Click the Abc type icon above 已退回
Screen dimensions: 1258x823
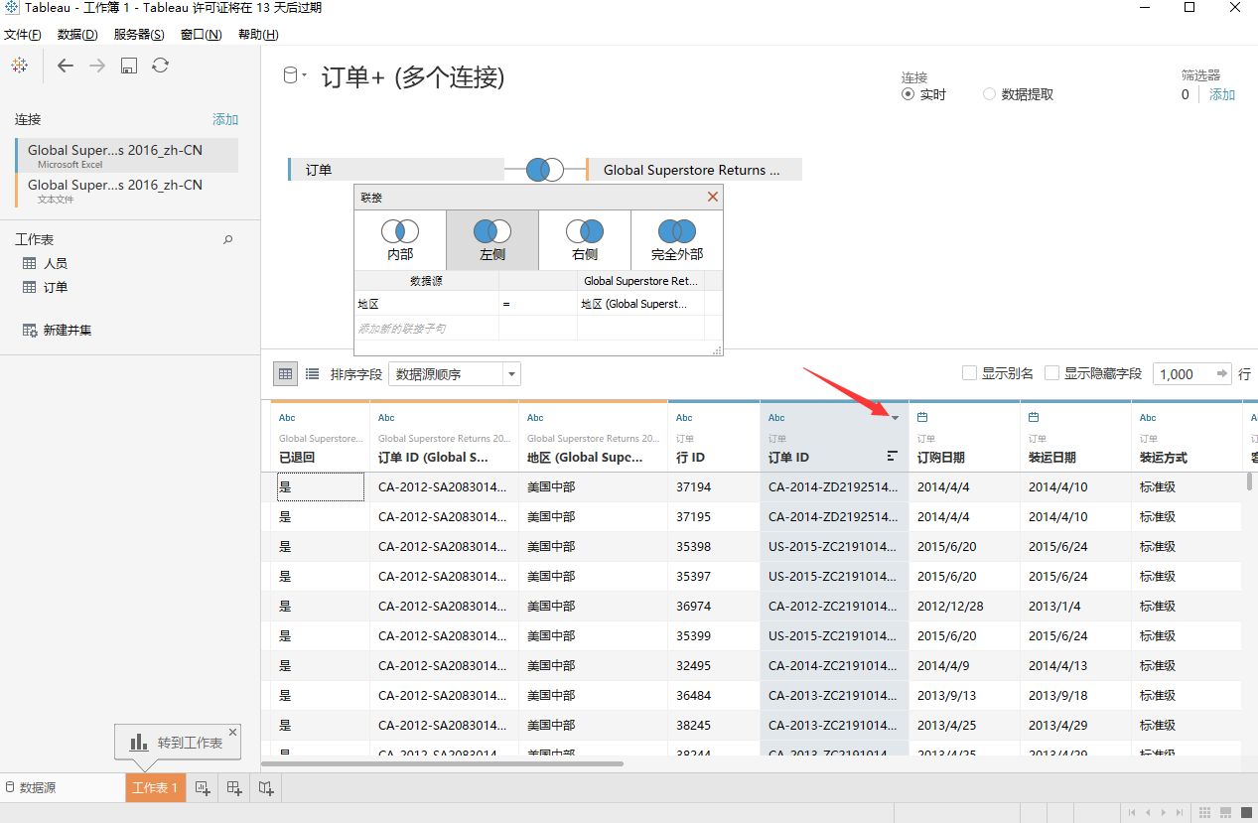point(287,418)
